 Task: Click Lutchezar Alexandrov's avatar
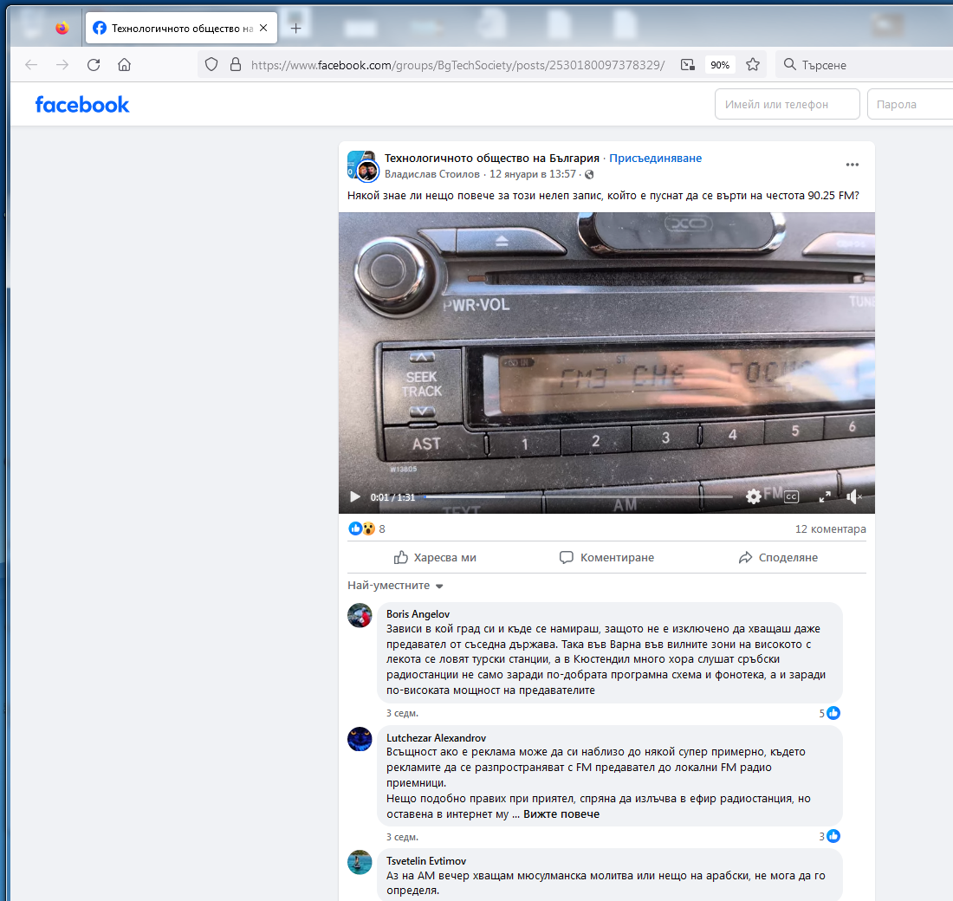(x=360, y=739)
